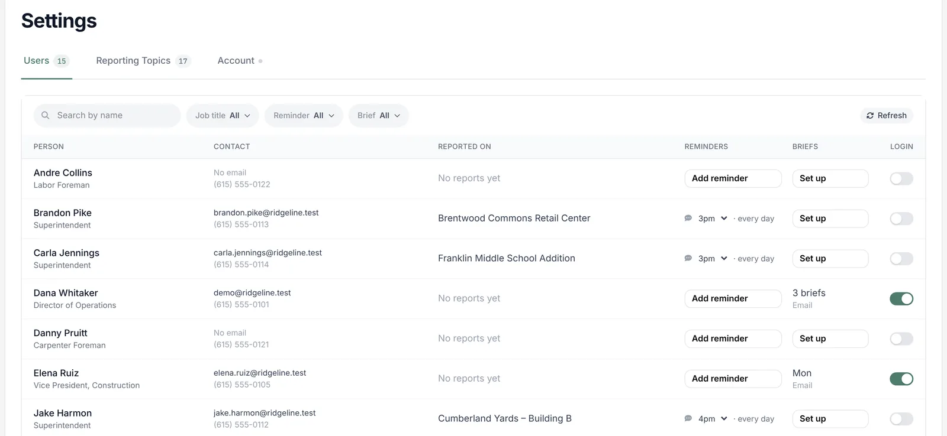The width and height of the screenshot is (947, 436).
Task: Click the brandon.pike@ridgeline.test email
Action: [x=266, y=213]
